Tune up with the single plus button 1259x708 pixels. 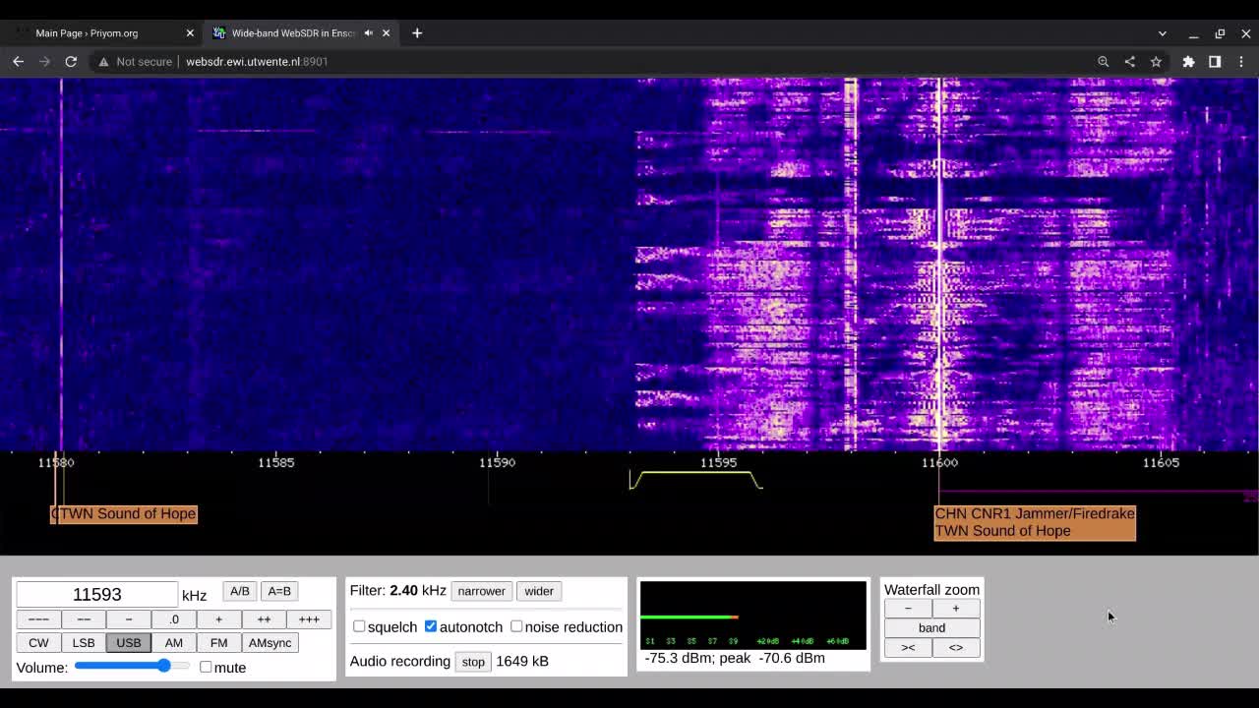[218, 619]
